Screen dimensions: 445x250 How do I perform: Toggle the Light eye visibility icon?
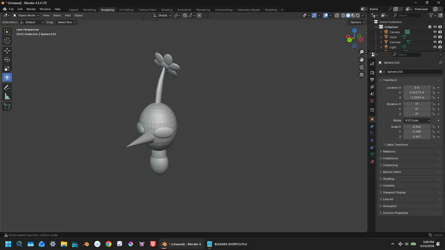coord(435,47)
